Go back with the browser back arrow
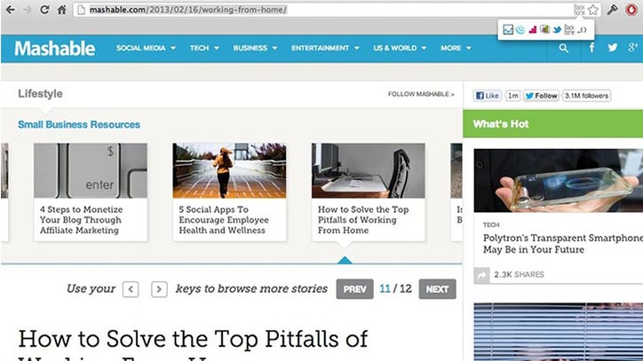This screenshot has width=643, height=361. [x=11, y=10]
